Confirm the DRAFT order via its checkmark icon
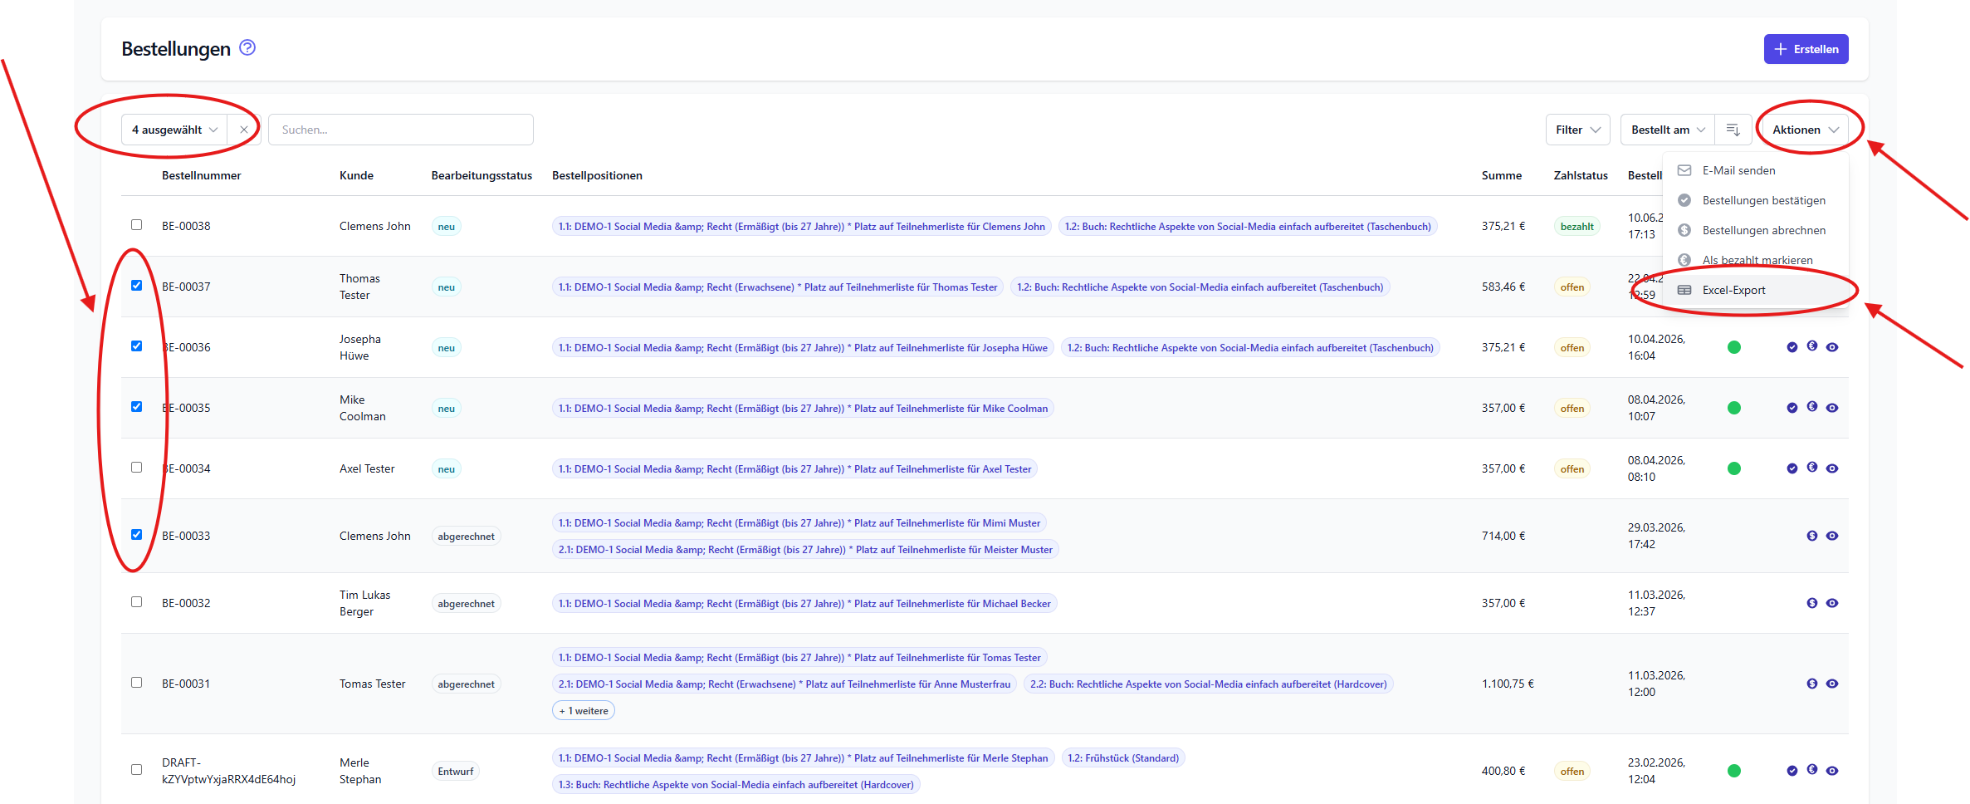This screenshot has width=1970, height=804. tap(1792, 771)
